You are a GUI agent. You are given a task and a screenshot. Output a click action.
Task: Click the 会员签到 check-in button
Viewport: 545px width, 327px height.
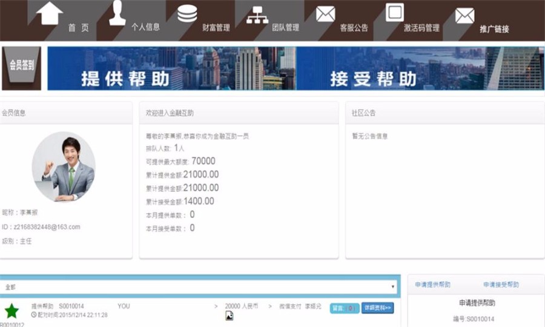click(x=22, y=68)
